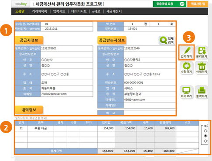Click the 공급받는자정보 yellow button
Screen dimensions: 212x161
(112, 40)
